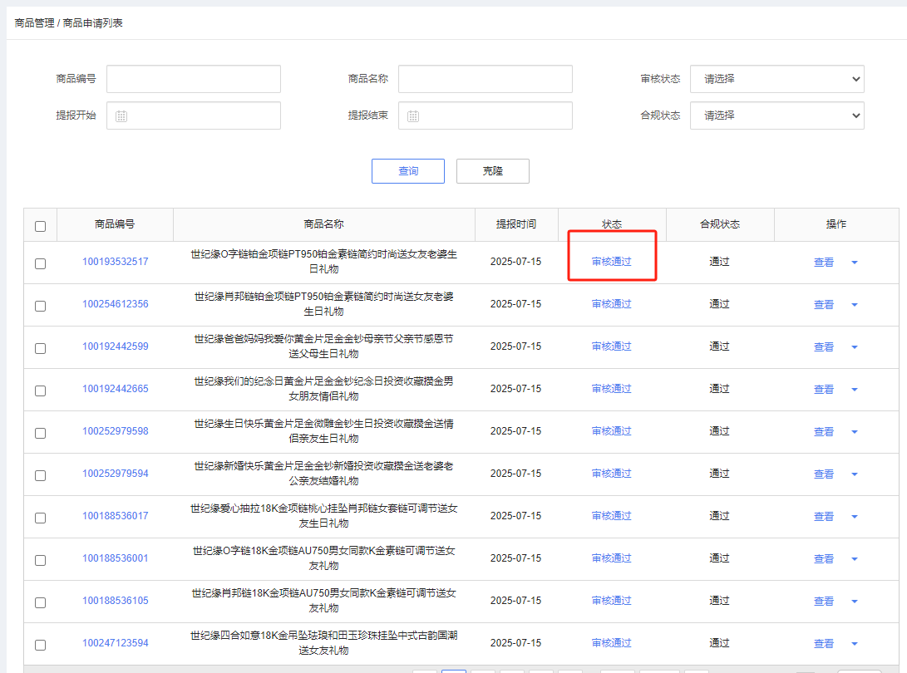This screenshot has height=673, width=907.
Task: Click the 状态 column header
Action: tap(612, 224)
